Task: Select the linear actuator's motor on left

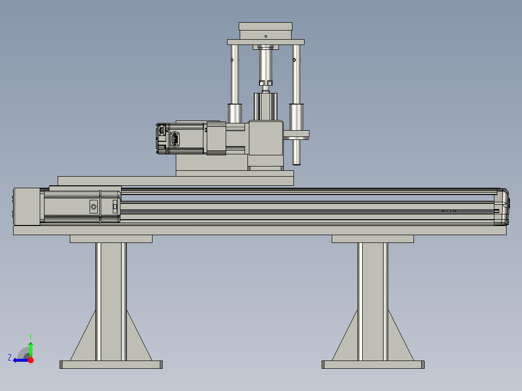Action: tap(80, 207)
